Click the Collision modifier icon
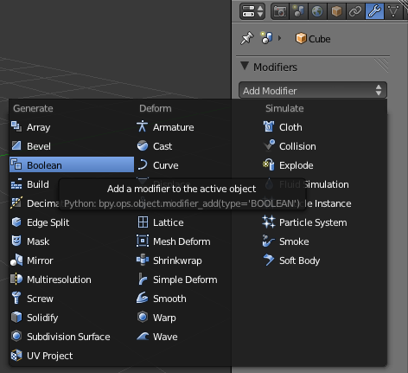Image resolution: width=408 pixels, height=373 pixels. (269, 146)
